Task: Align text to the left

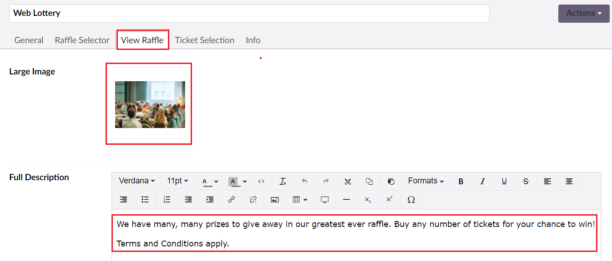Action: pos(547,181)
